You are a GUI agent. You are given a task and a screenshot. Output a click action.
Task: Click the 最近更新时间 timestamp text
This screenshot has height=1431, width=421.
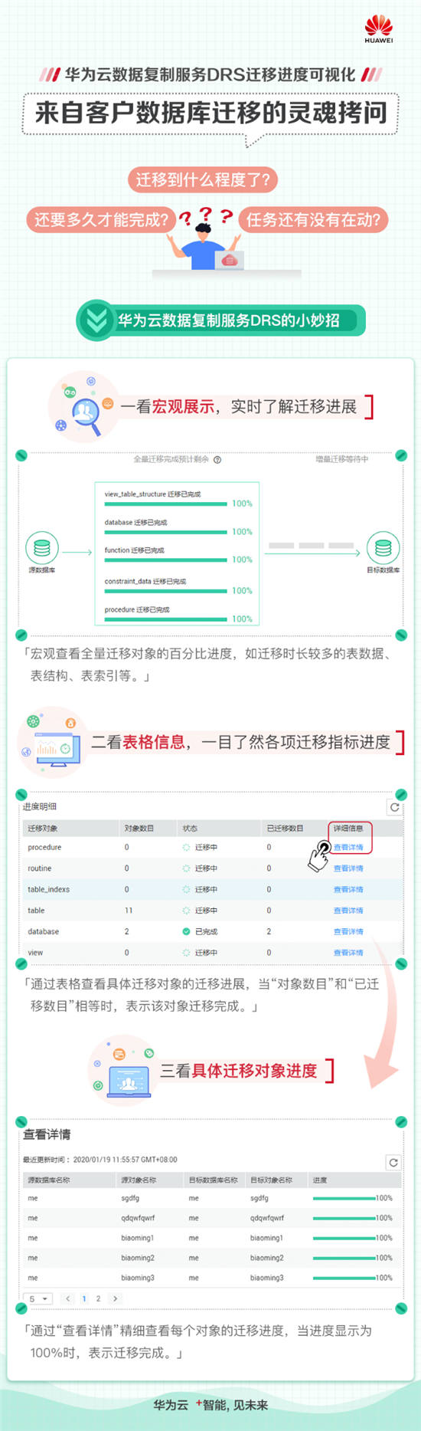100,1160
